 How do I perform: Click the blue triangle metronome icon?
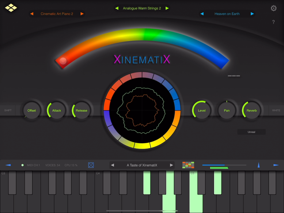point(259,165)
